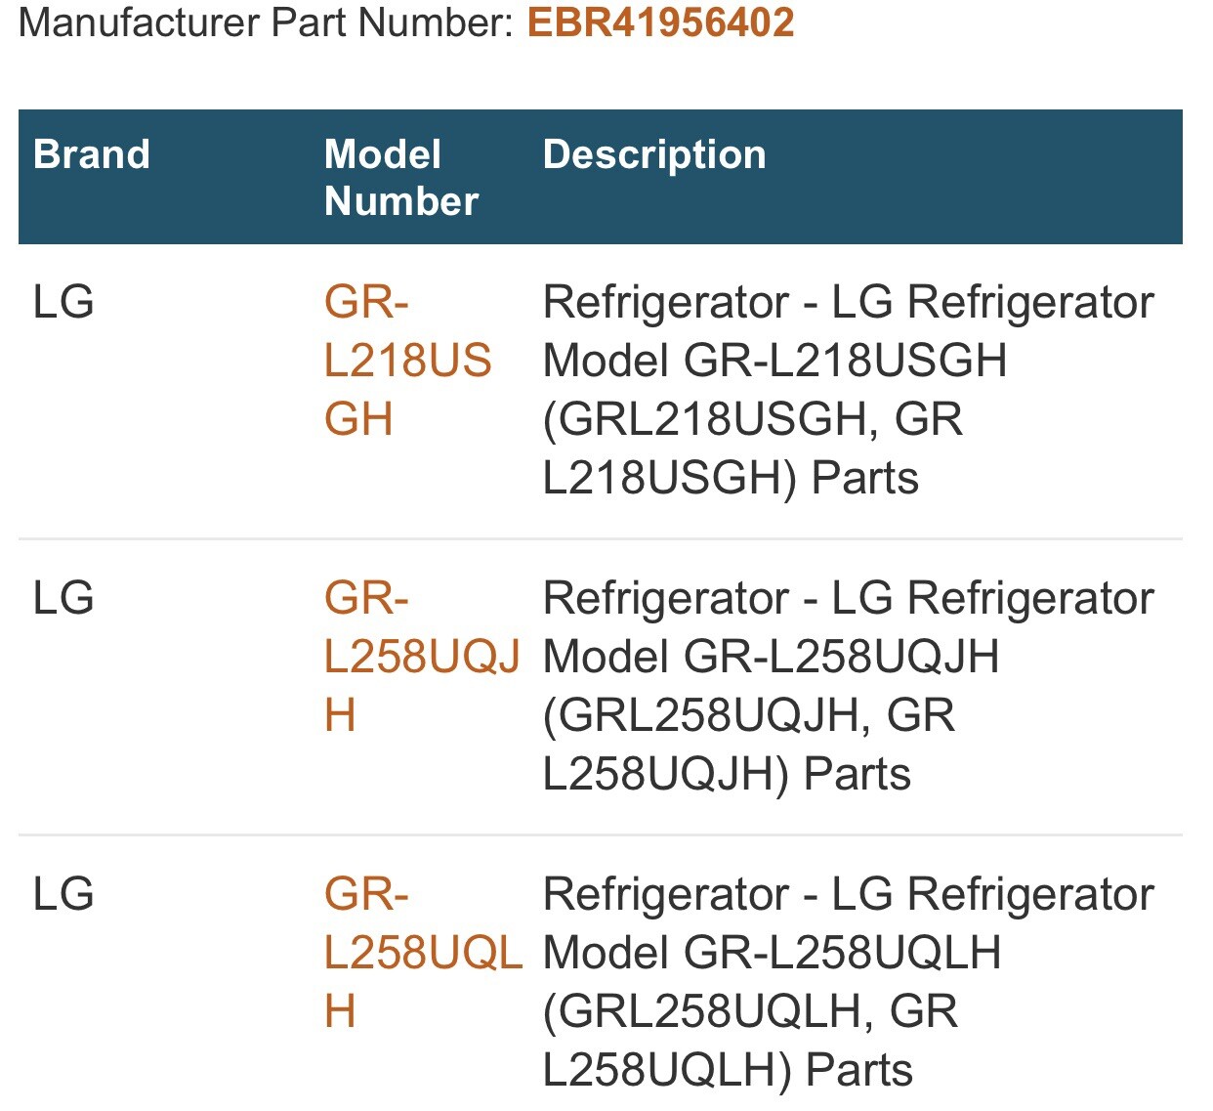Open the GR-L218USGH model link
1213x1111 pixels.
point(407,361)
